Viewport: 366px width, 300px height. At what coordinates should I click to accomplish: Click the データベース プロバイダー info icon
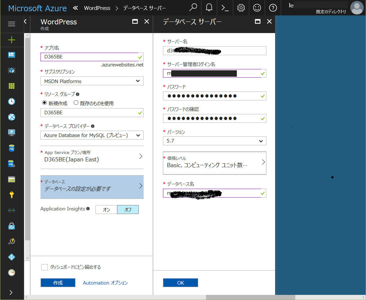pyautogui.click(x=93, y=126)
